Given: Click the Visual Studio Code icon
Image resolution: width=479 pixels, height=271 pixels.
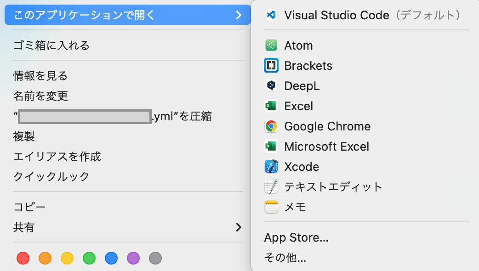Looking at the screenshot, I should (271, 15).
